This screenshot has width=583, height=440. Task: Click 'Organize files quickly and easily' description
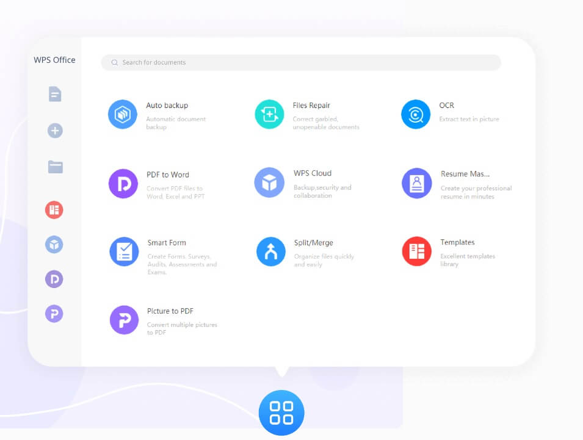click(324, 261)
